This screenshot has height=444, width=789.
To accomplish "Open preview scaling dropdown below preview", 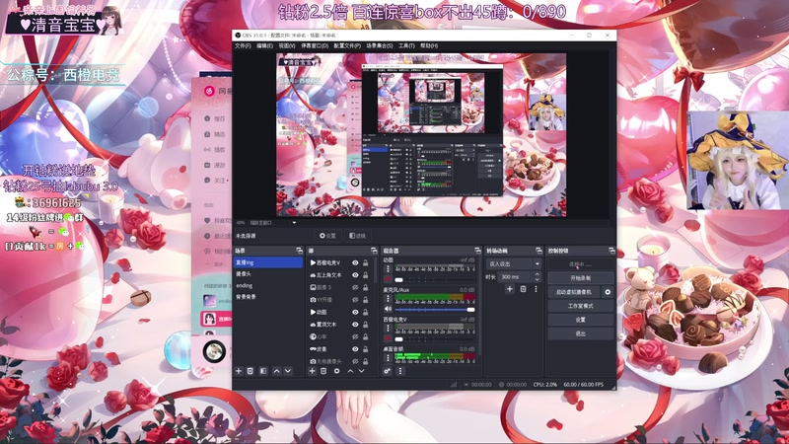I will [294, 223].
